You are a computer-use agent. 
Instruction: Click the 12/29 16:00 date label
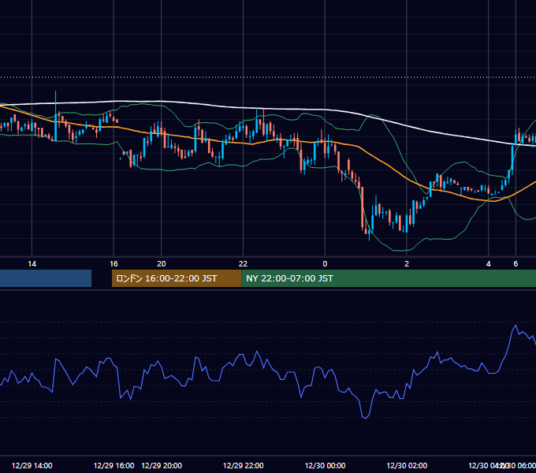(114, 465)
